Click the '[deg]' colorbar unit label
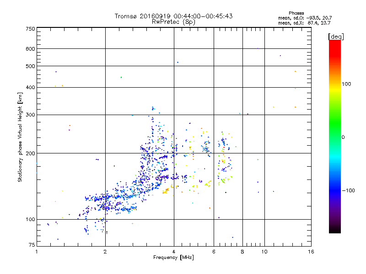Screen dimensions: 366x274 click(336, 37)
